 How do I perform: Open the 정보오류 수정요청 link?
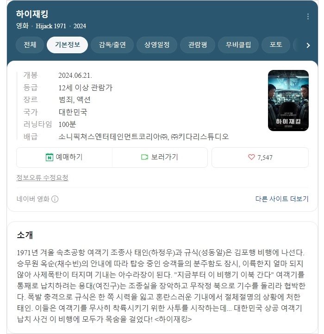[43, 177]
